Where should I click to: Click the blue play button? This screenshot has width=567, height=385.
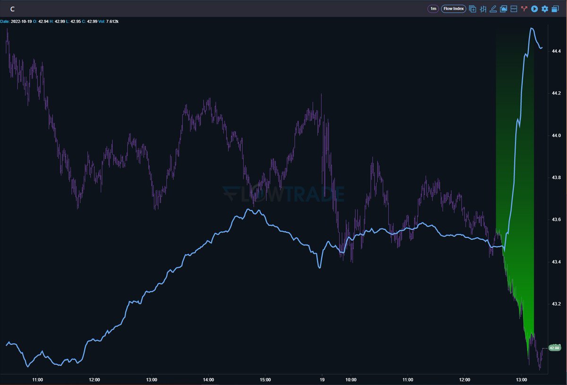point(534,8)
